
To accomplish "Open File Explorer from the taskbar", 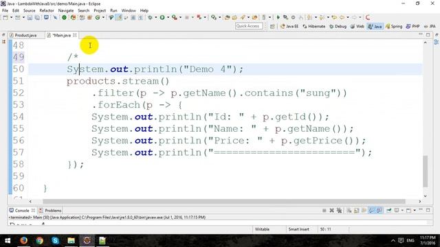I will click(x=71, y=240).
